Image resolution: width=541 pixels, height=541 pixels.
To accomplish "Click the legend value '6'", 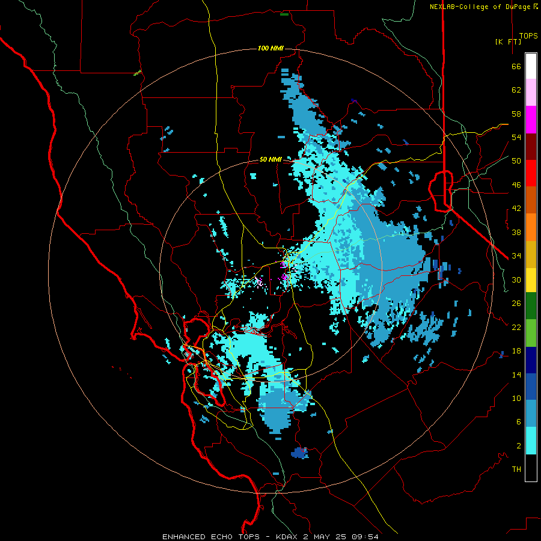I will pos(519,422).
